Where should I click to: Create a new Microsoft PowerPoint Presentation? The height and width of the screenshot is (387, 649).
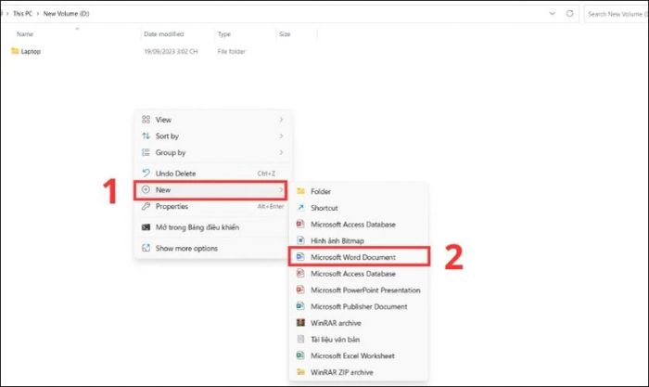359,290
